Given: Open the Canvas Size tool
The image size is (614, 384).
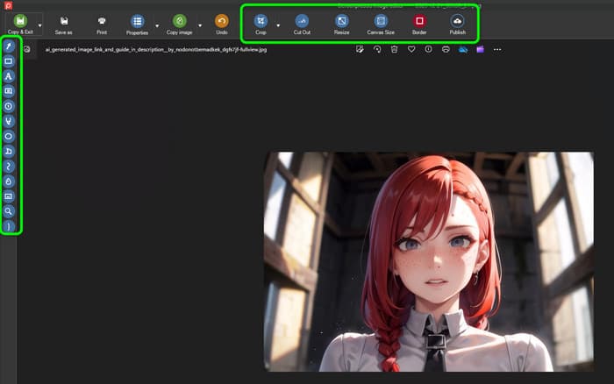Looking at the screenshot, I should (381, 25).
